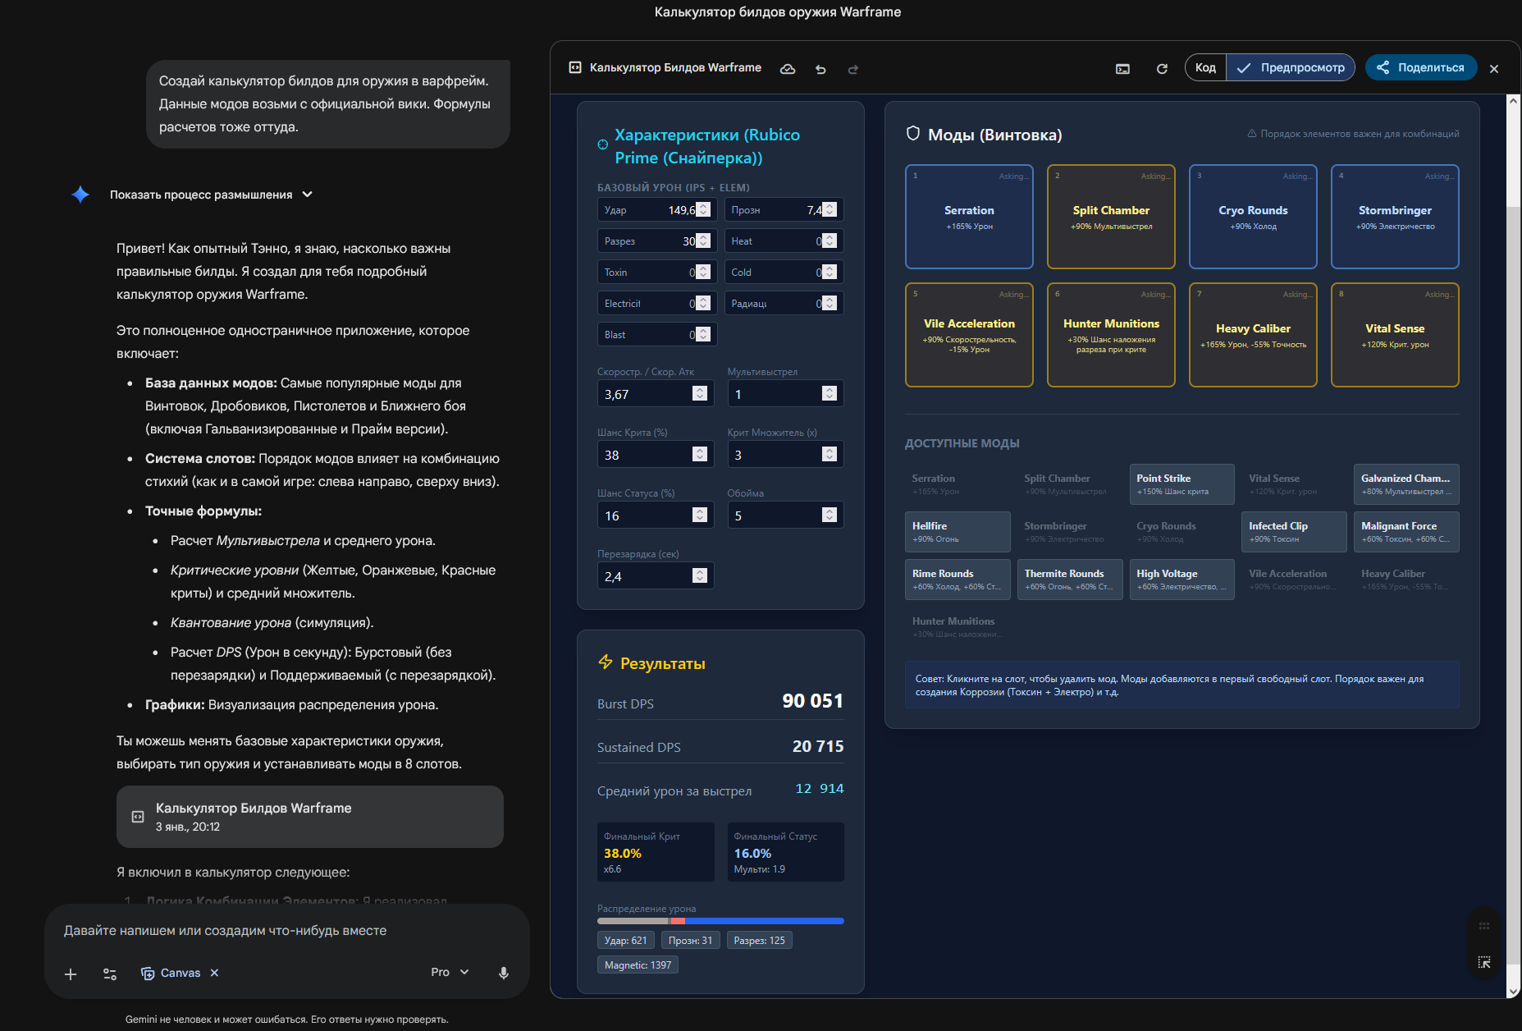Click the Прозн damage input field
This screenshot has width=1522, height=1031.
point(784,210)
